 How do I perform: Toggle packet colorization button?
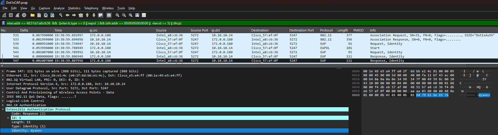[109, 15]
